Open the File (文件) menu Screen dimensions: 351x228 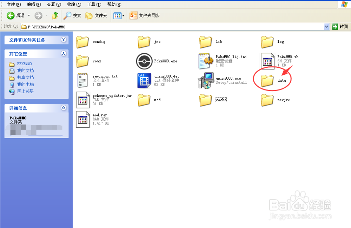pos(14,5)
